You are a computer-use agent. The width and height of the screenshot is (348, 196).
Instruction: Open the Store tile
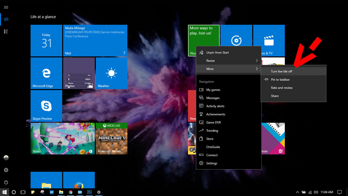coord(63,139)
